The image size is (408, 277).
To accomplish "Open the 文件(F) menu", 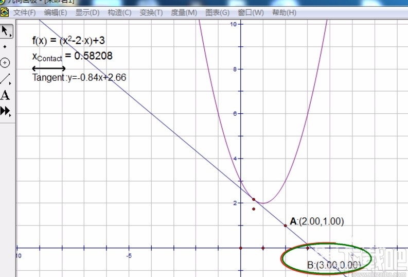I will pyautogui.click(x=24, y=12).
